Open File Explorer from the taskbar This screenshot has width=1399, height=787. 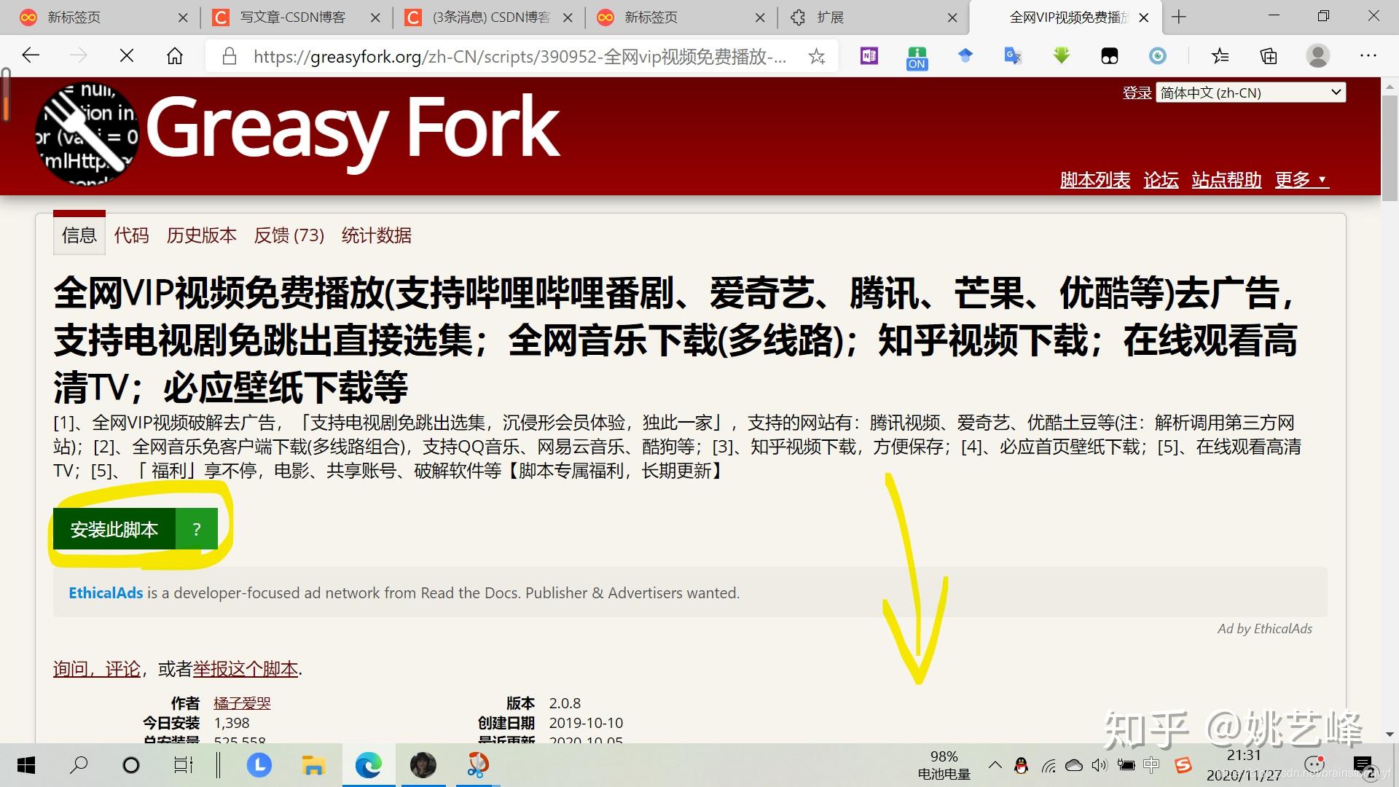[313, 765]
